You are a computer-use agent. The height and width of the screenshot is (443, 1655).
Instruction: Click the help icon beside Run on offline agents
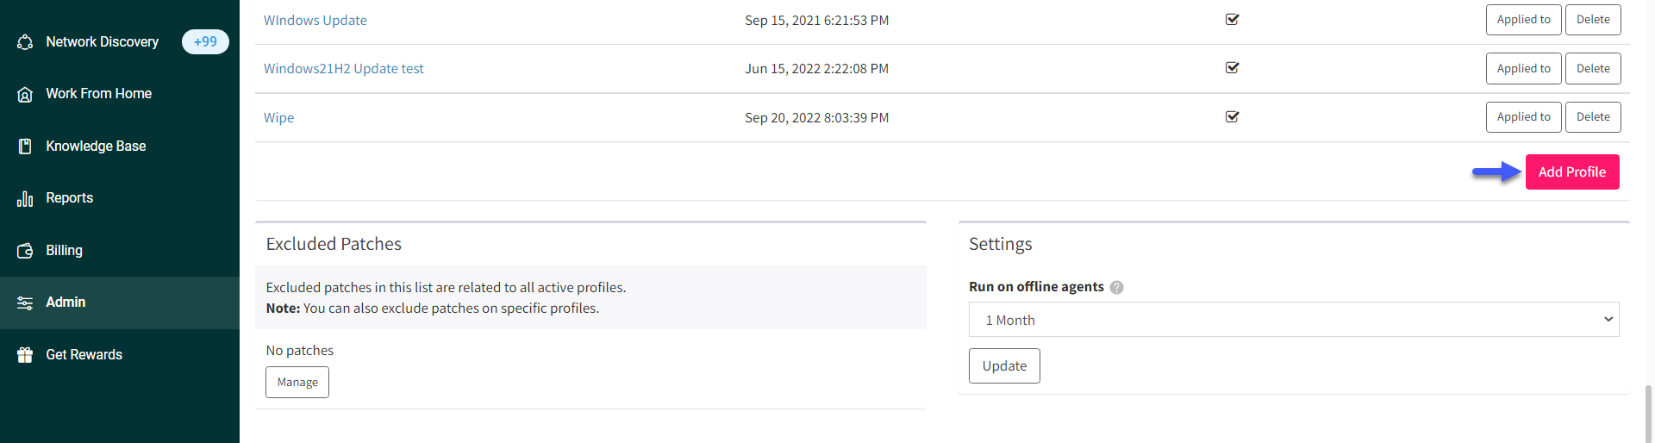click(1116, 288)
